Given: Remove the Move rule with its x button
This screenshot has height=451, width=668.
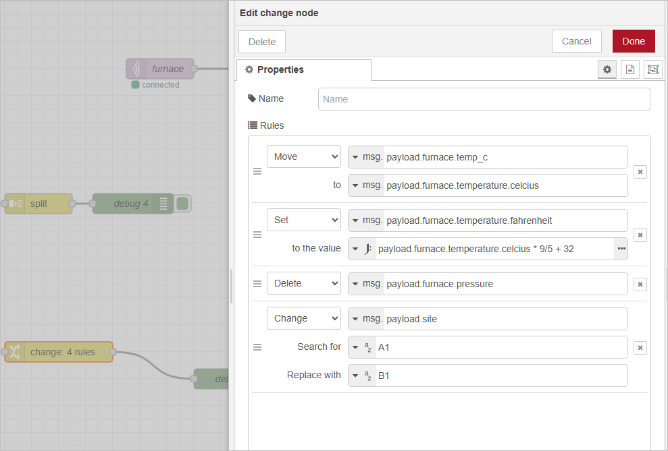Looking at the screenshot, I should 640,172.
